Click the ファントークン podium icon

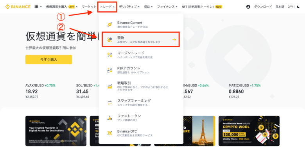tap(110, 118)
